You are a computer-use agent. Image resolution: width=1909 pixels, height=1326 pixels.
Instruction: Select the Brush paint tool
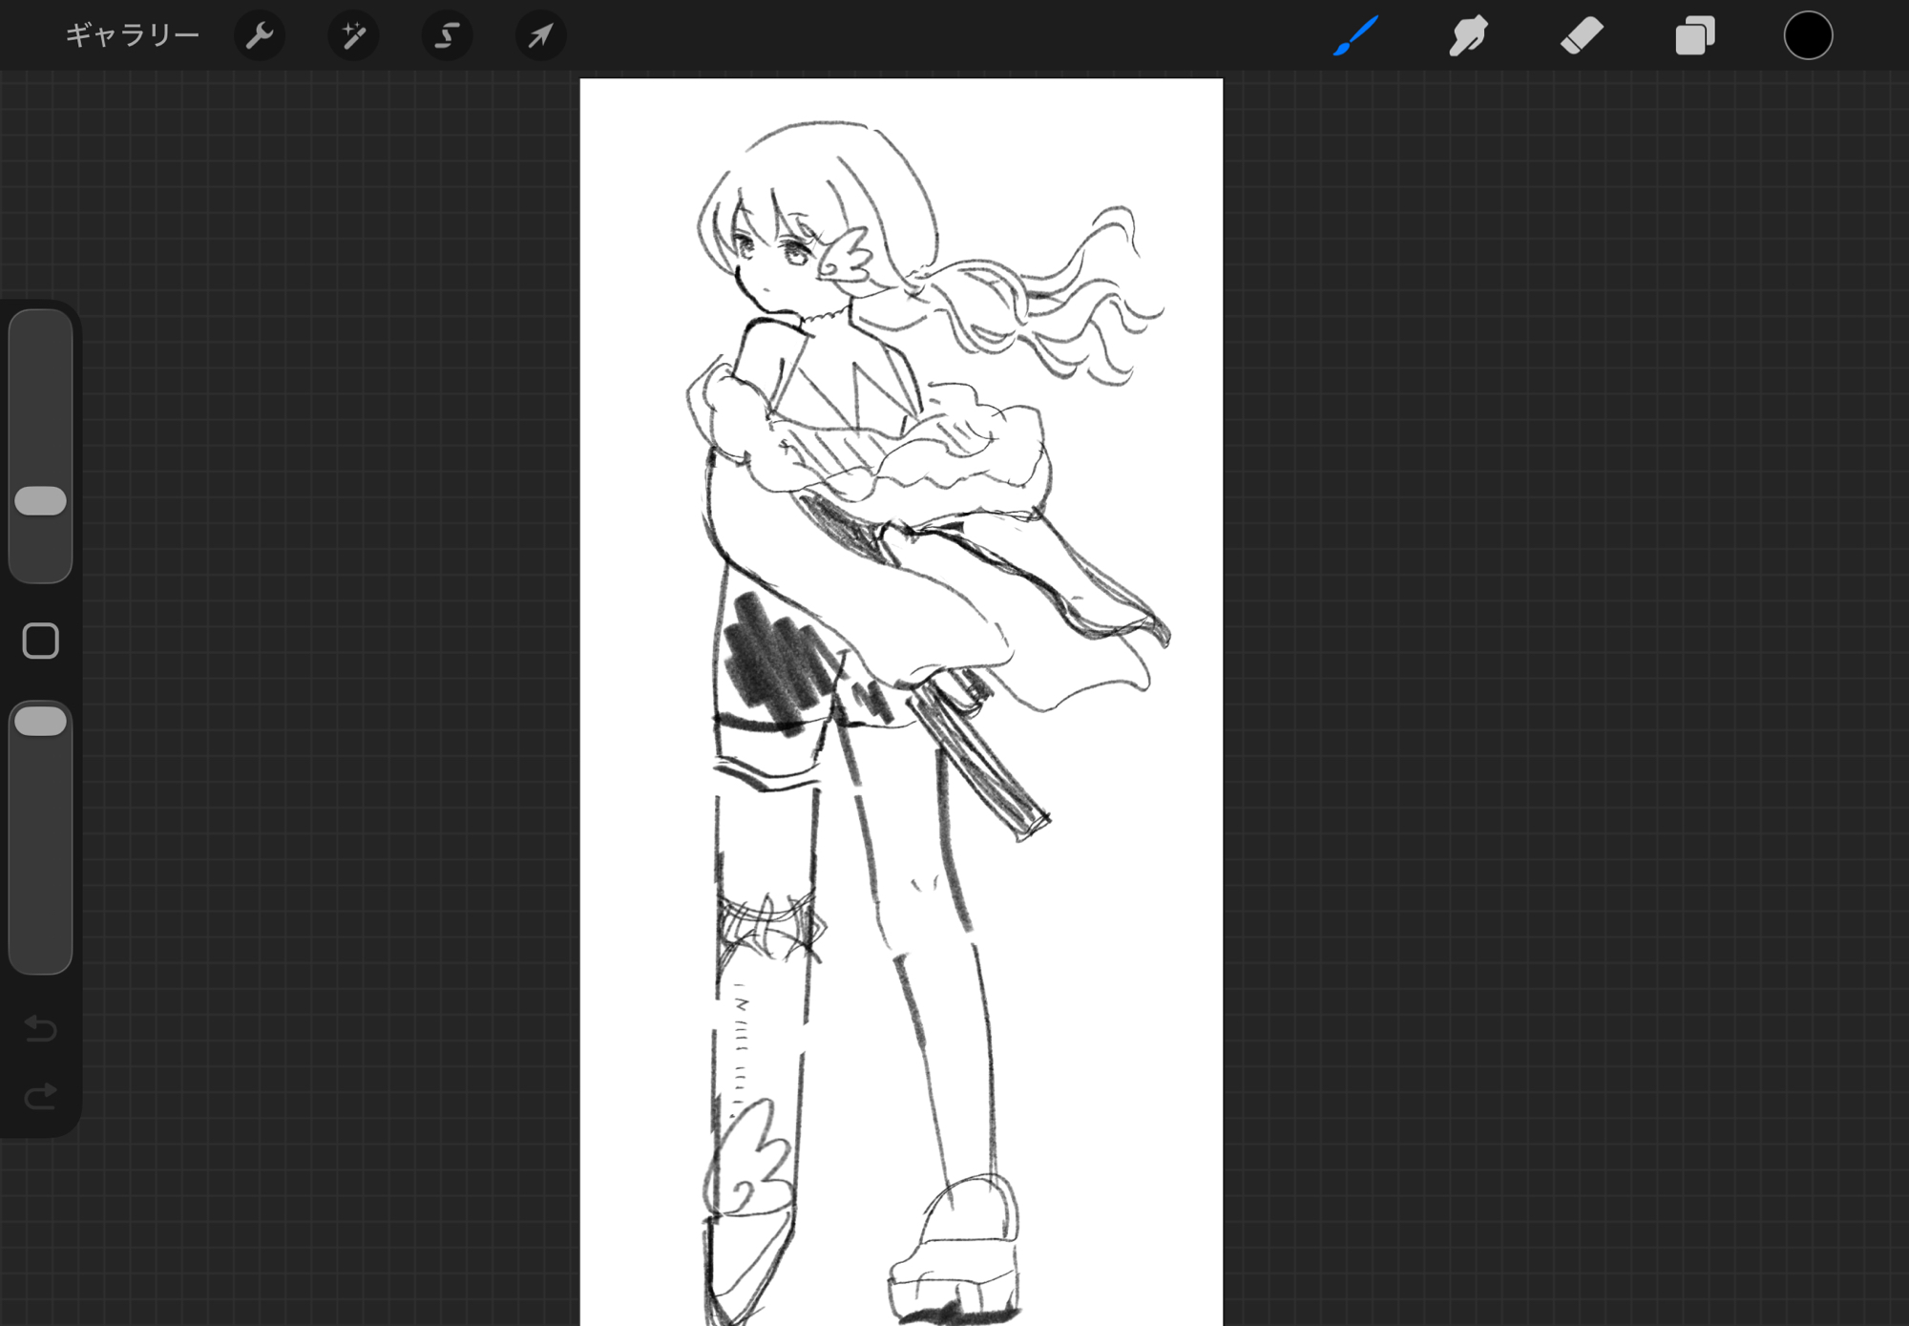(x=1355, y=36)
